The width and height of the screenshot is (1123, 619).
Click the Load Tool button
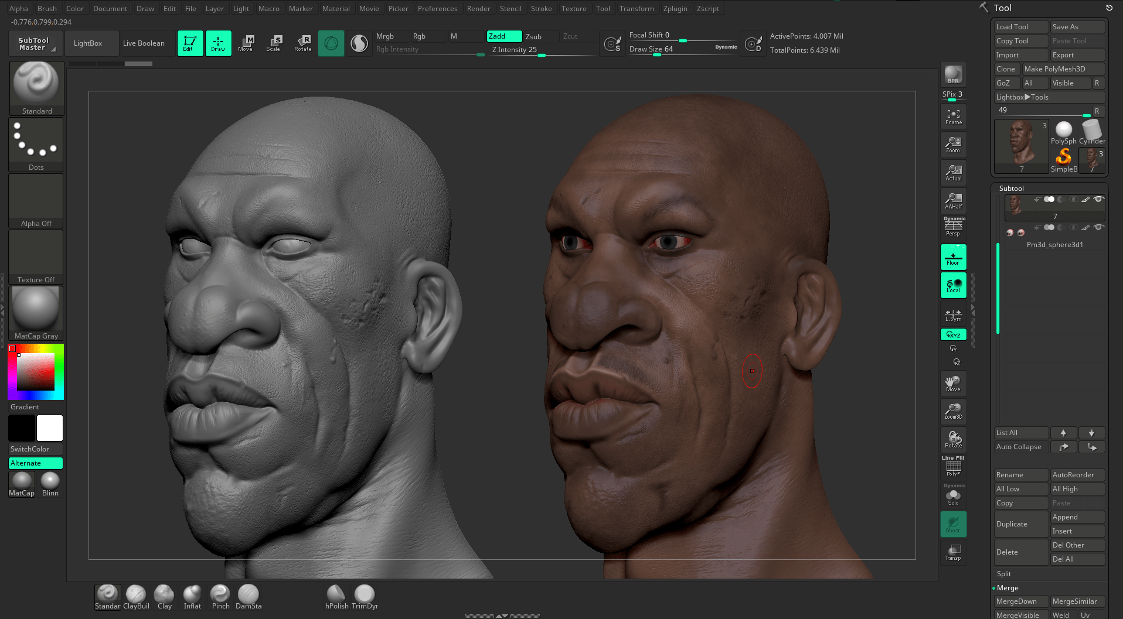pos(1021,27)
